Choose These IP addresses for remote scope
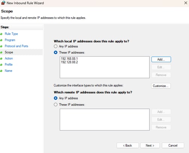Viewport: 189px width, 153px height. pos(56,105)
